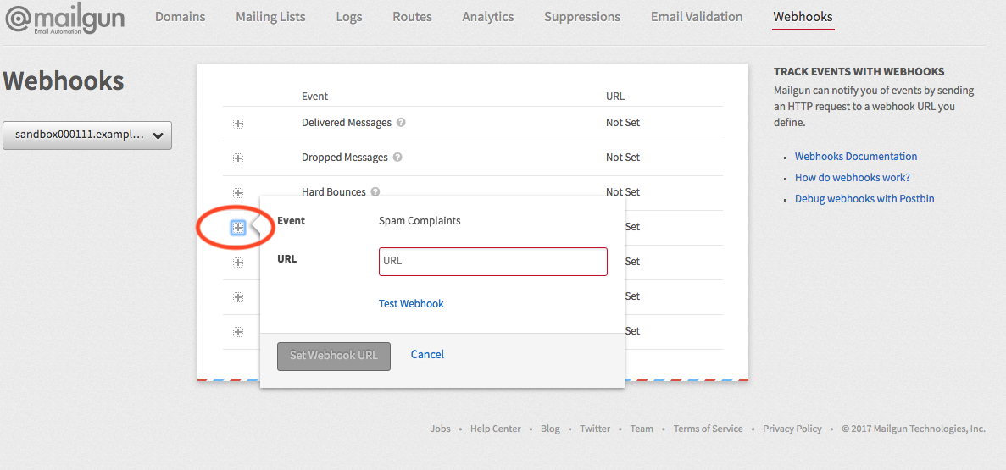The image size is (1006, 470).
Task: Navigate to Suppressions
Action: point(581,17)
